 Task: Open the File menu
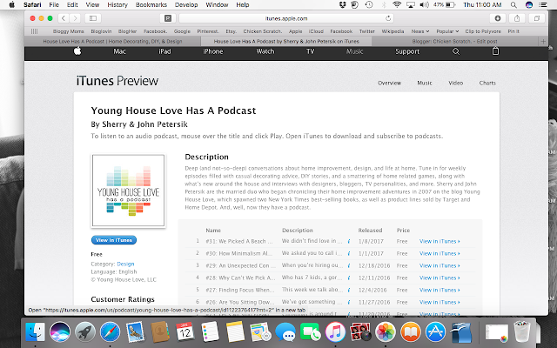[x=54, y=4]
